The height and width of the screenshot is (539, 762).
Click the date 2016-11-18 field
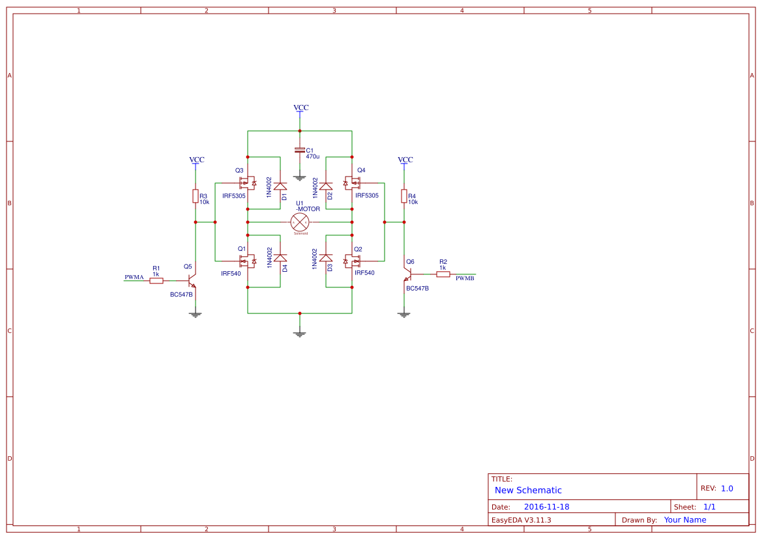click(547, 506)
